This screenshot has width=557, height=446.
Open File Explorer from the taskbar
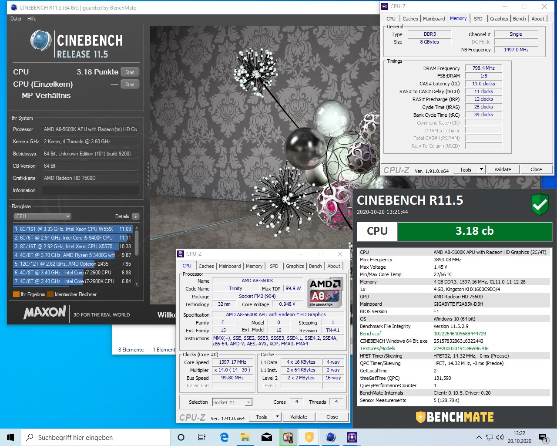[x=245, y=437]
